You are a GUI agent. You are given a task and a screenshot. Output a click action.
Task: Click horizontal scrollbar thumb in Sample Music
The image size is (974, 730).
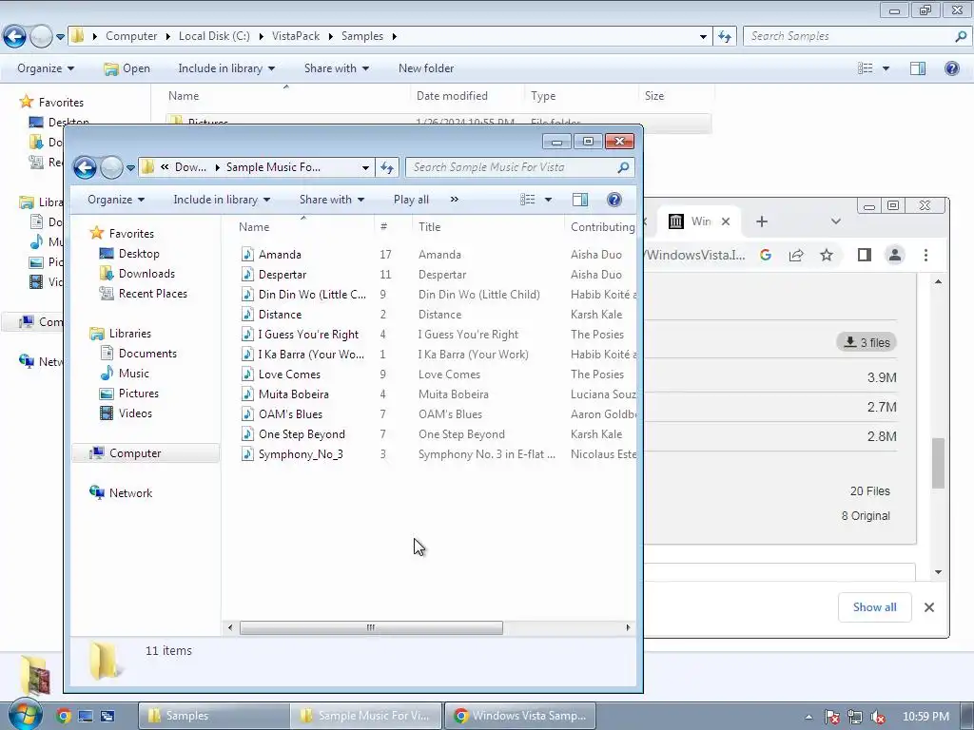tap(371, 627)
